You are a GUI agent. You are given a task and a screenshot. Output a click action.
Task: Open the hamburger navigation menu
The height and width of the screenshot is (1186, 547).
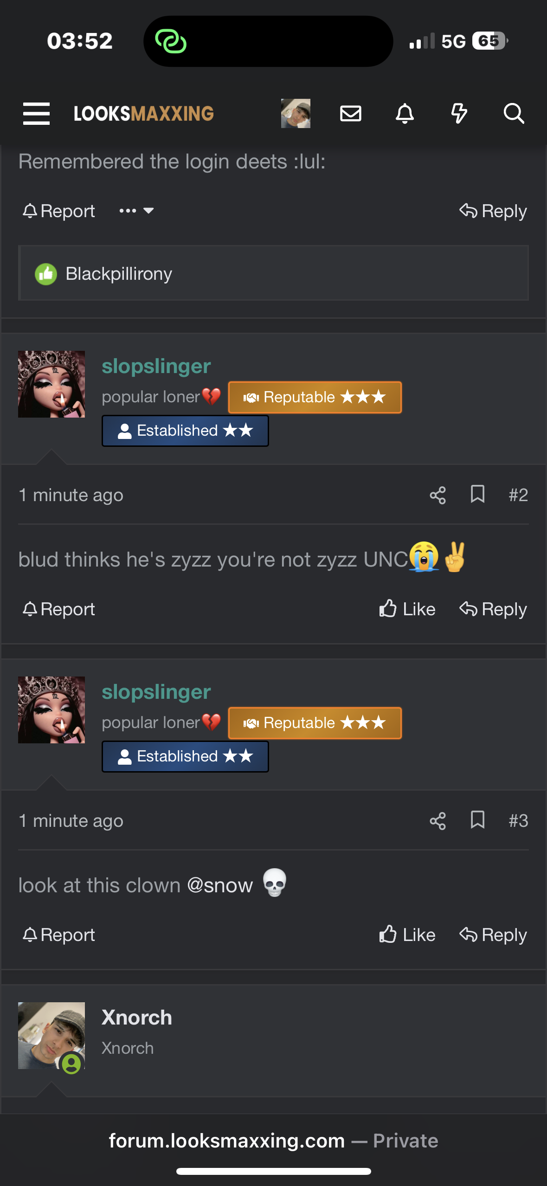click(x=36, y=114)
